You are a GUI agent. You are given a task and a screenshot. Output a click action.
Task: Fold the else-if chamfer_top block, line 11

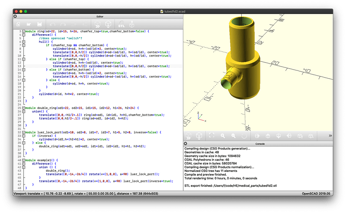pyautogui.click(x=24, y=59)
